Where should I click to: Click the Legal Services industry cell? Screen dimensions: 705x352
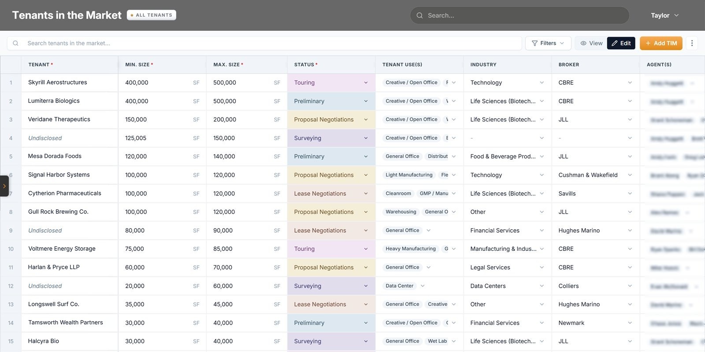coord(507,268)
